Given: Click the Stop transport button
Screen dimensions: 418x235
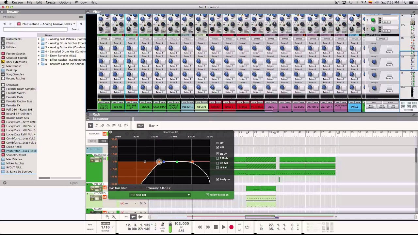Looking at the screenshot, I should point(216,227).
